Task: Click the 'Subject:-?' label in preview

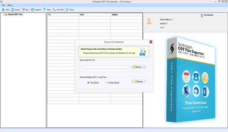Action: (164, 23)
